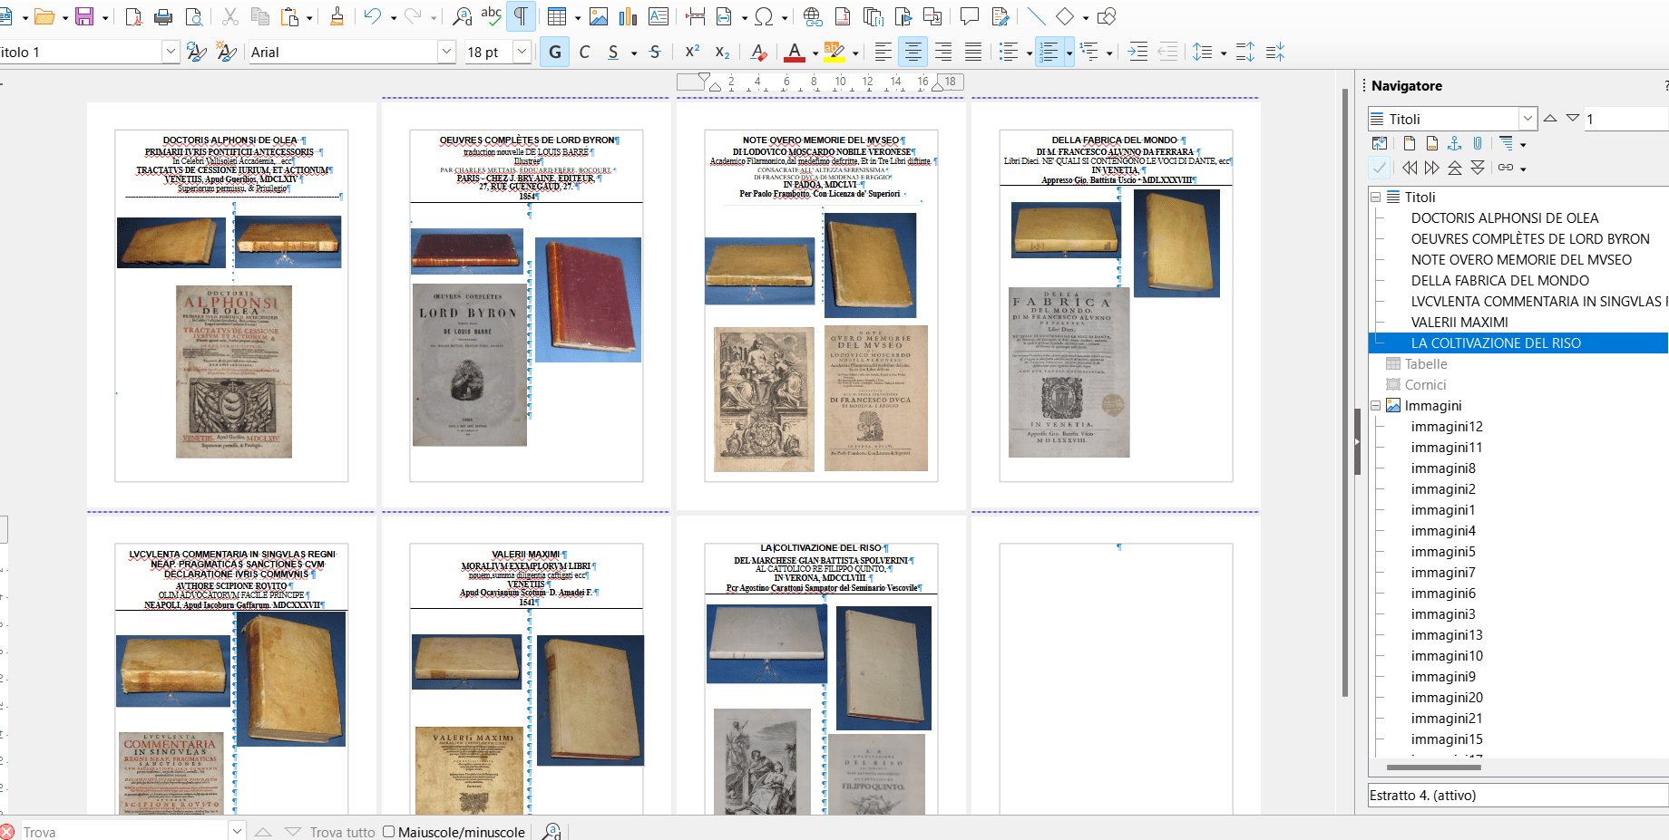Open Find and Replace

[463, 16]
